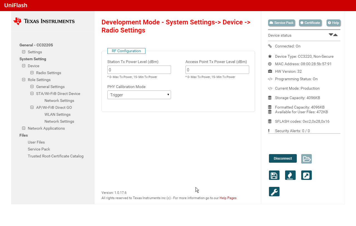Click the Current Mode: Production text

click(297, 88)
